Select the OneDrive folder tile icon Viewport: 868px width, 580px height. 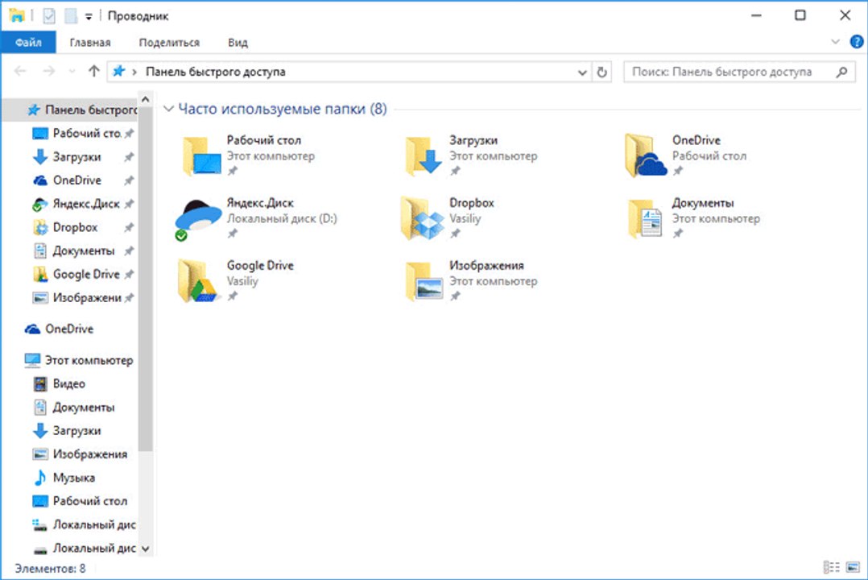coord(646,155)
